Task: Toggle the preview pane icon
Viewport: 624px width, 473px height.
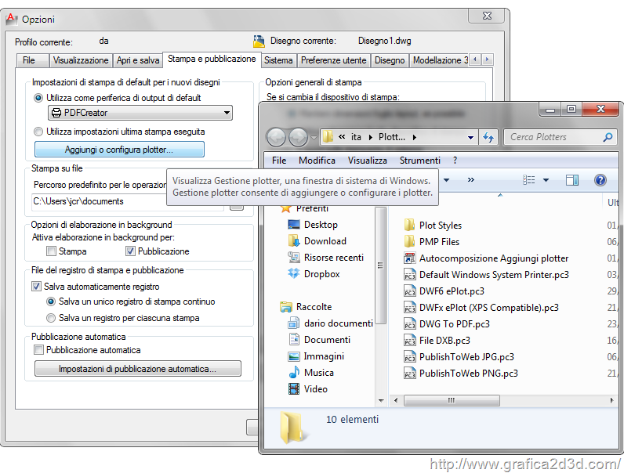Action: pyautogui.click(x=572, y=180)
